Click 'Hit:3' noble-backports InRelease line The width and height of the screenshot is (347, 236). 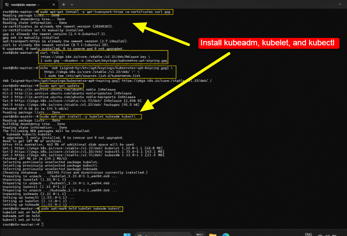69,97
